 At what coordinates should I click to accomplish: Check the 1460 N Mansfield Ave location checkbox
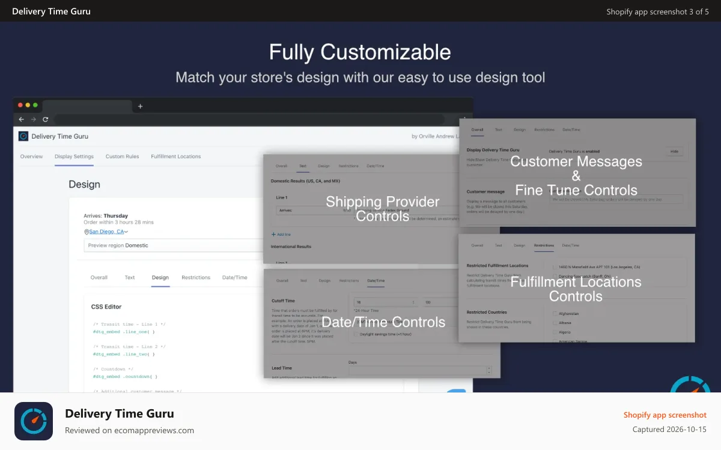[x=555, y=267]
